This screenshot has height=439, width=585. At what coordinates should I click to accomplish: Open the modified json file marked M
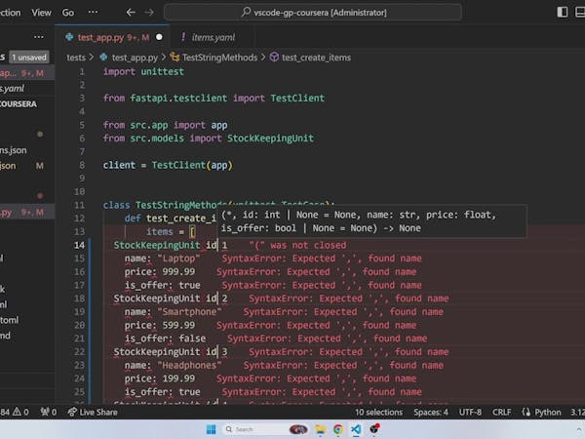point(26,166)
